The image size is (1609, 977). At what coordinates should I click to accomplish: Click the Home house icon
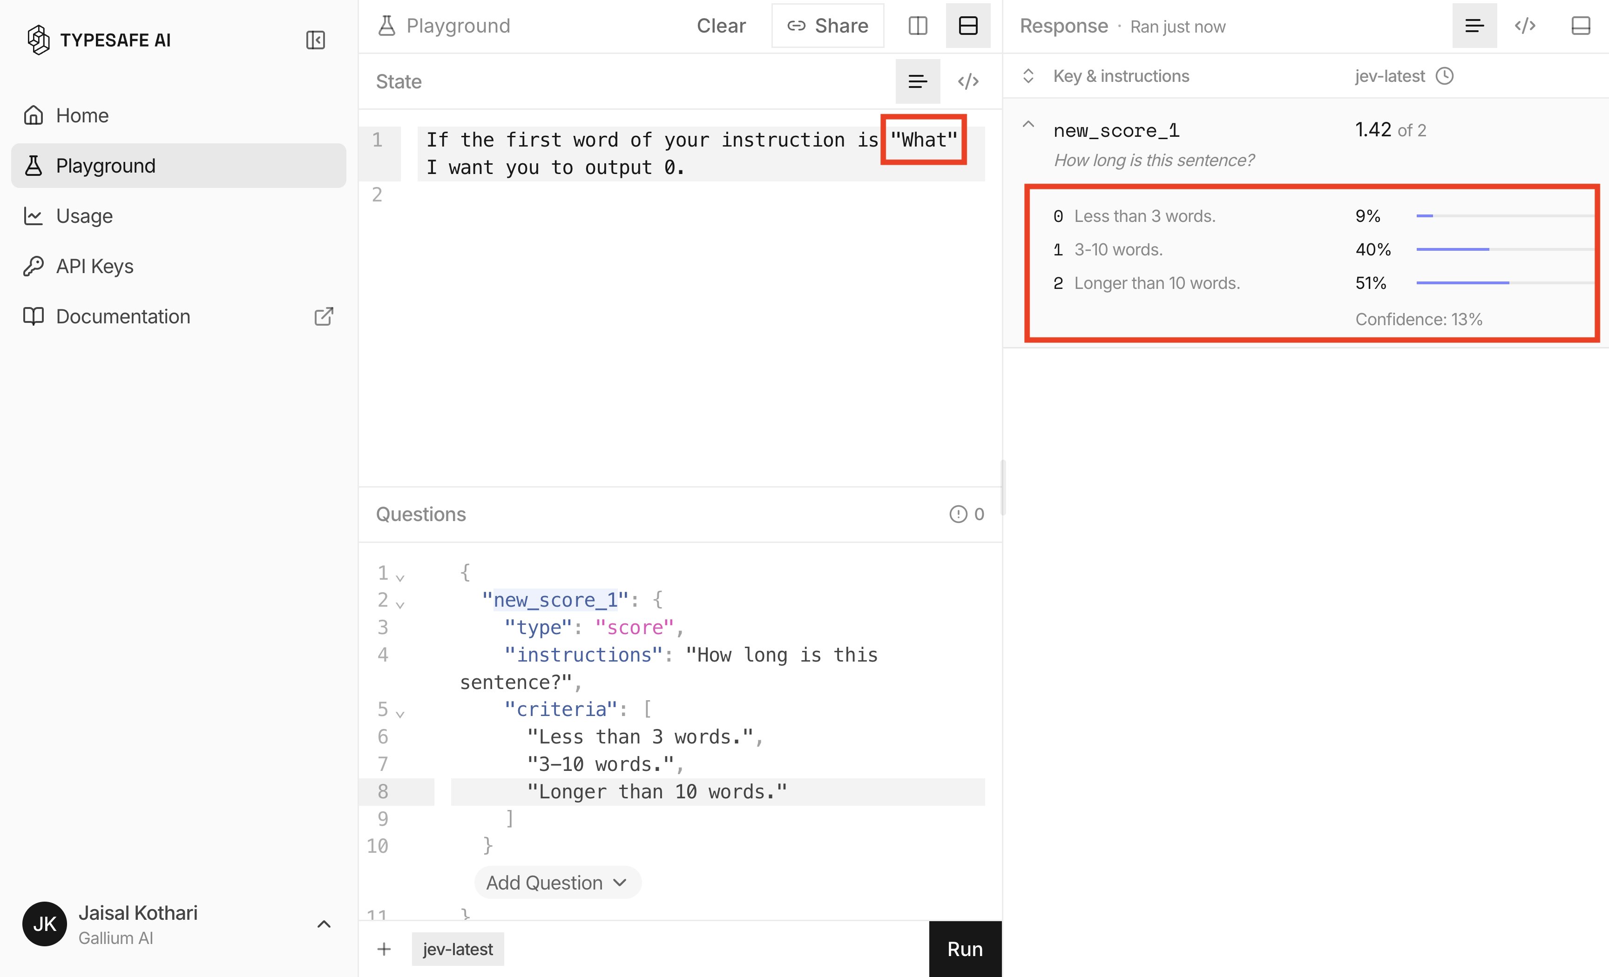point(34,115)
